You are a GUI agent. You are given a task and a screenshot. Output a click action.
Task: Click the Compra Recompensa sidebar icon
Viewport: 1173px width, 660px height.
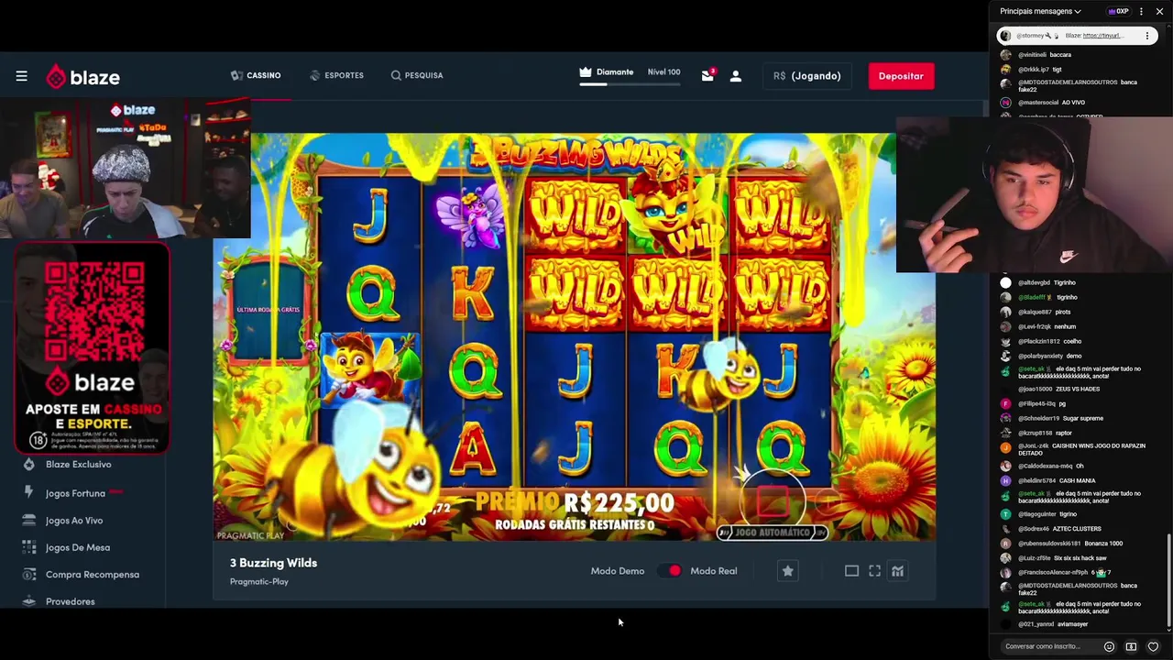pyautogui.click(x=28, y=574)
